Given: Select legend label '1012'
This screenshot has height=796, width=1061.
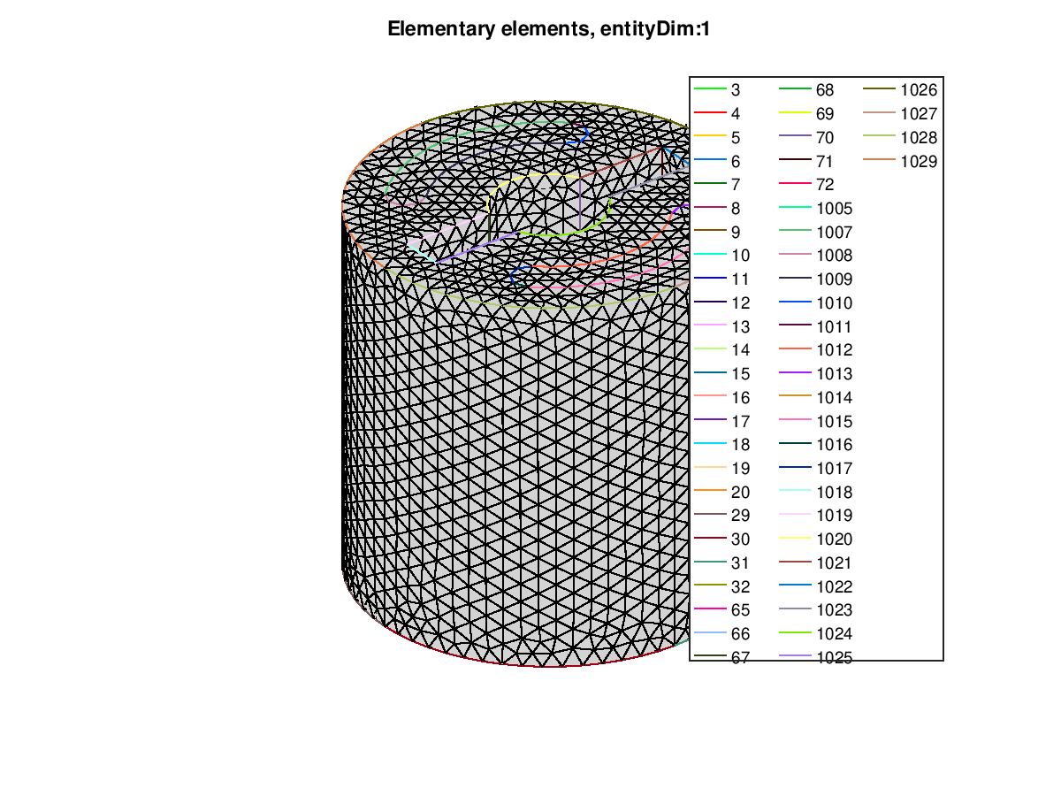Looking at the screenshot, I should [834, 350].
